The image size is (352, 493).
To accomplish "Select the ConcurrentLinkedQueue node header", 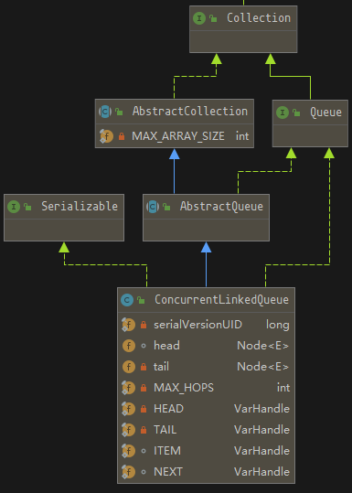I will coord(207,300).
